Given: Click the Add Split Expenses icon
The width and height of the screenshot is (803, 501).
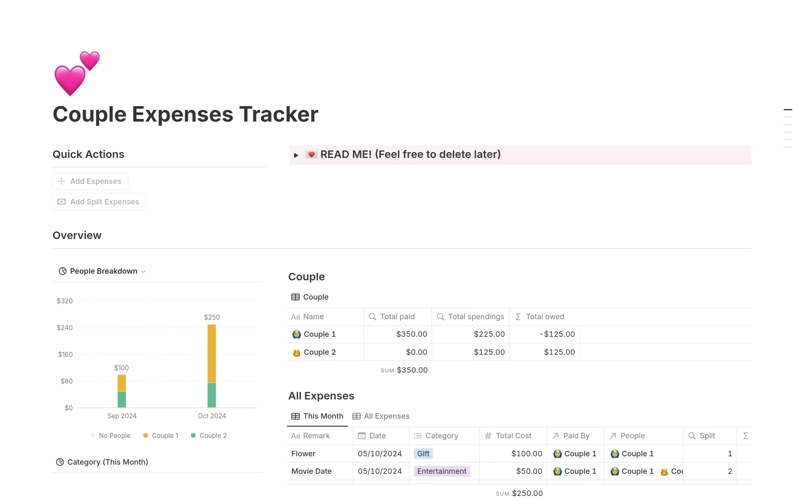Looking at the screenshot, I should (62, 201).
